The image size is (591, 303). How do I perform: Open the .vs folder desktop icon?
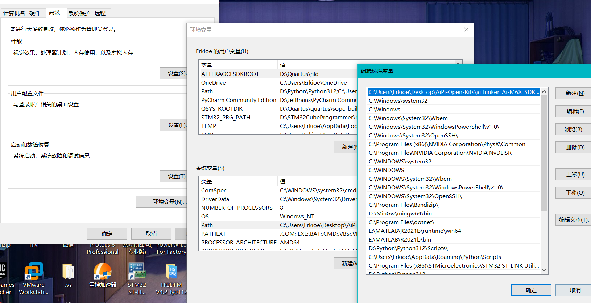click(x=68, y=276)
